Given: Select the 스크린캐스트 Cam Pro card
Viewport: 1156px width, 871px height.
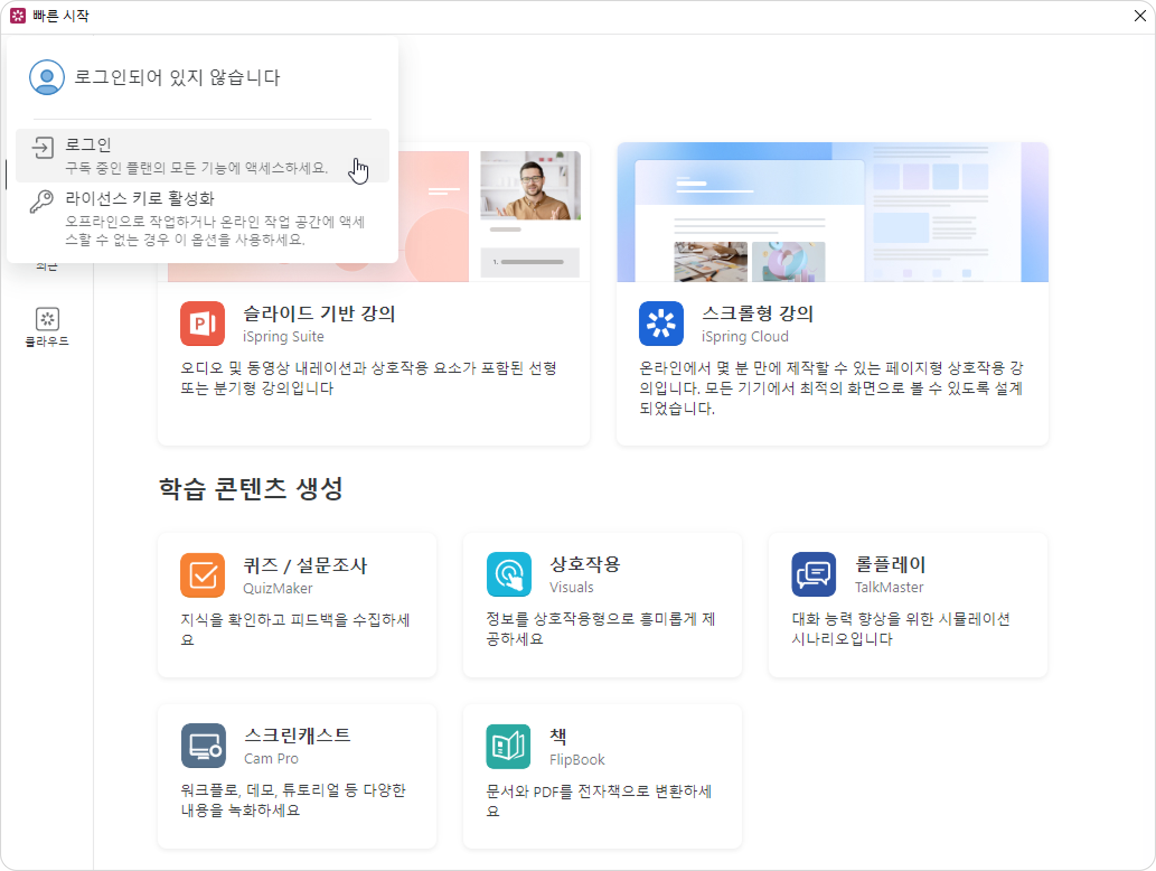Looking at the screenshot, I should tap(297, 776).
